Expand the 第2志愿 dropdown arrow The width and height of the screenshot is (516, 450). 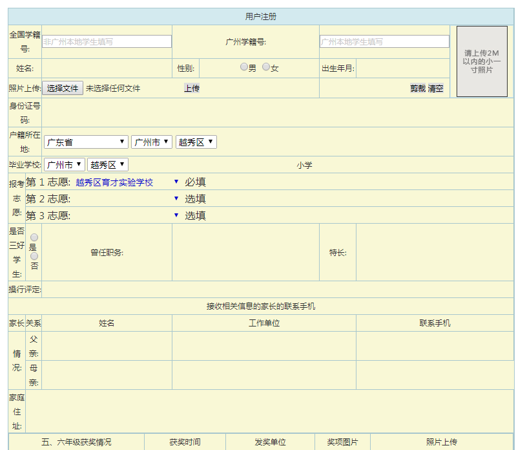pyautogui.click(x=176, y=198)
